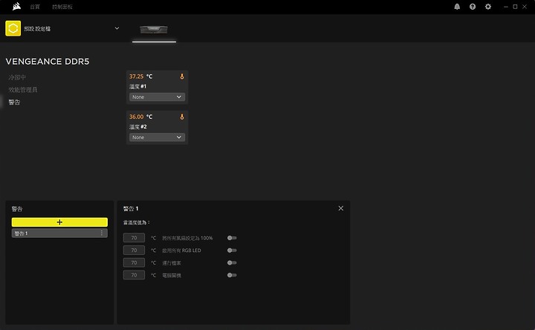Click the Corsair sails logo icon
The image size is (535, 330).
[16, 7]
